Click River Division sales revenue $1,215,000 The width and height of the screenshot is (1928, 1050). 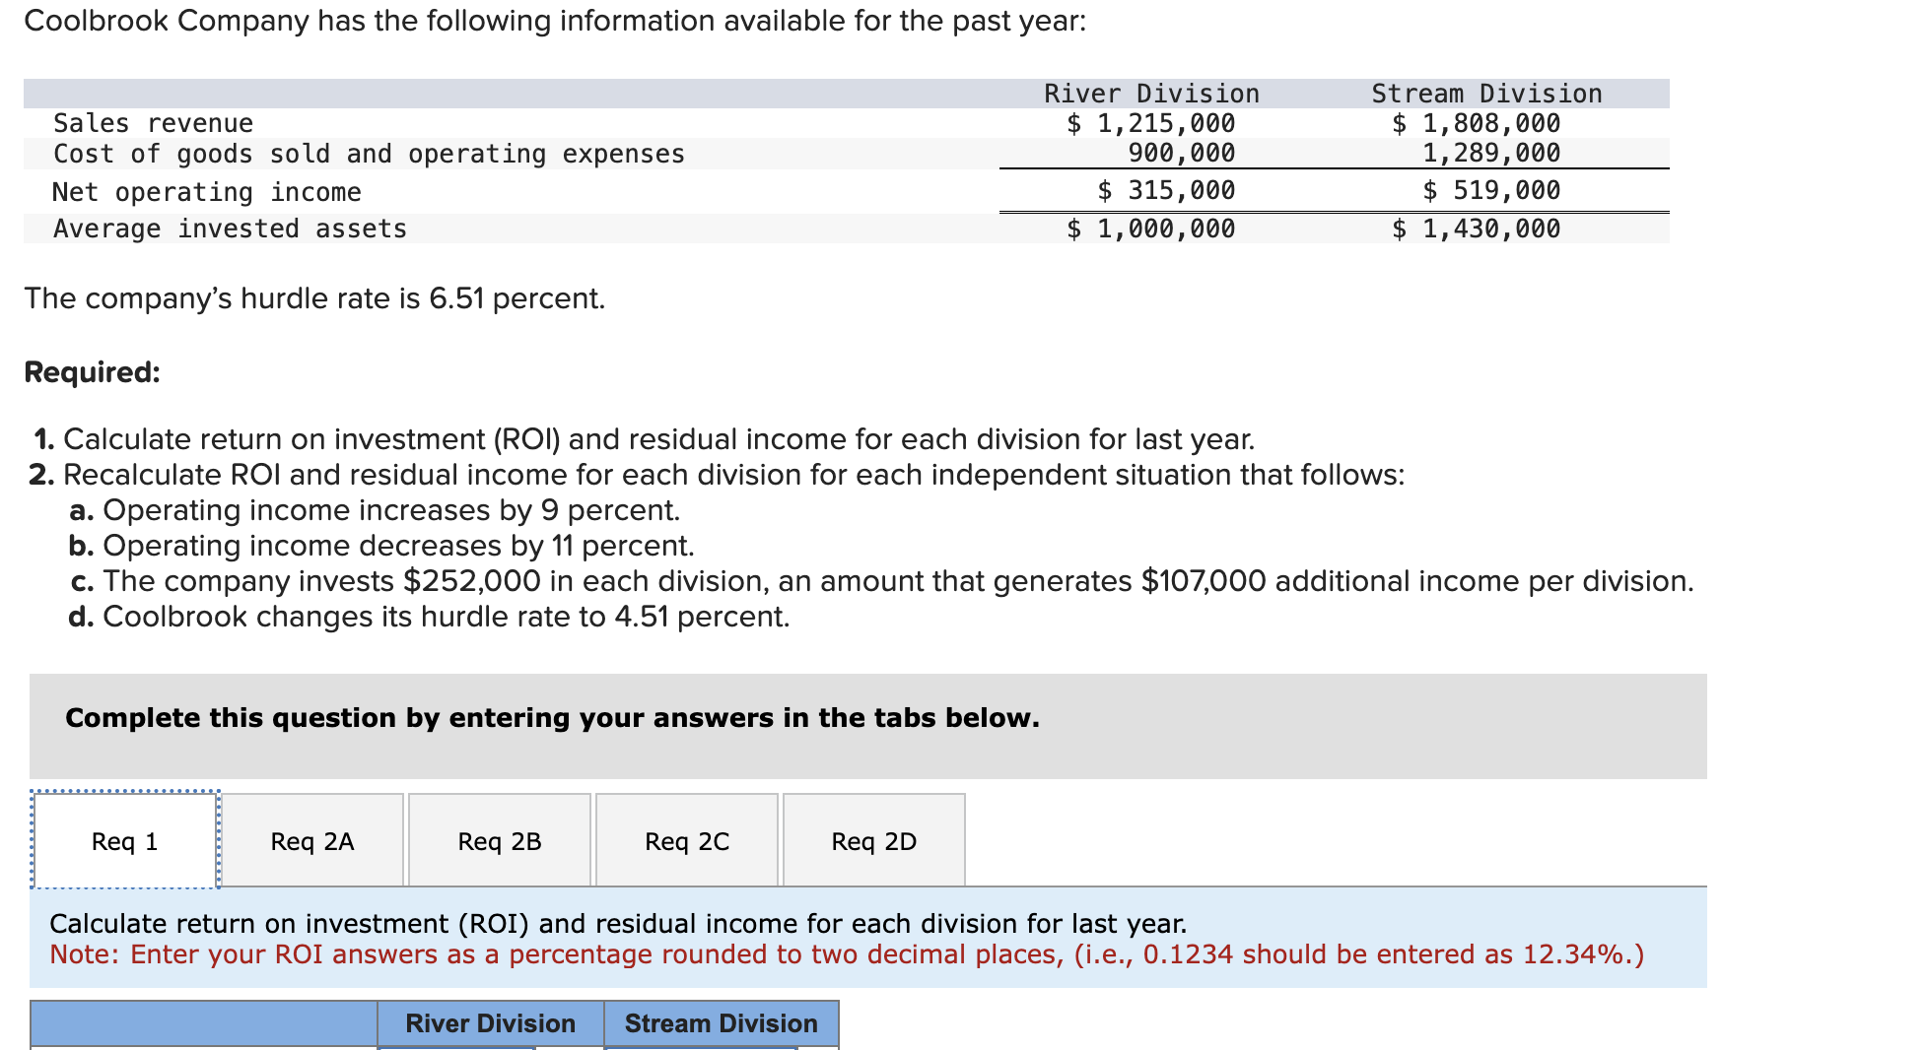1151,123
